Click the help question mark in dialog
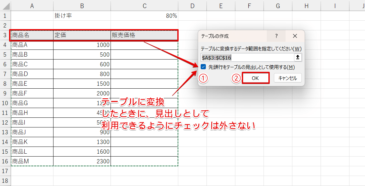Viewport: 365px width, 186px height. click(x=276, y=36)
